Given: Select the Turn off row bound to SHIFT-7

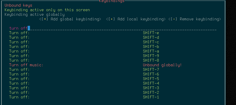Looking at the screenshot, I should point(113,69).
